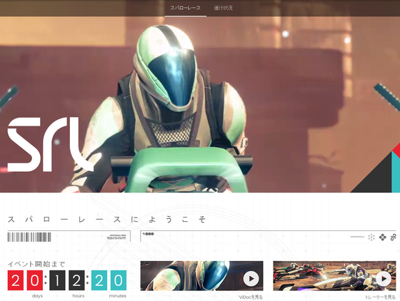Viewport: 400px width, 301px height.
Task: Click the black hours countdown tiles
Action: (67, 280)
